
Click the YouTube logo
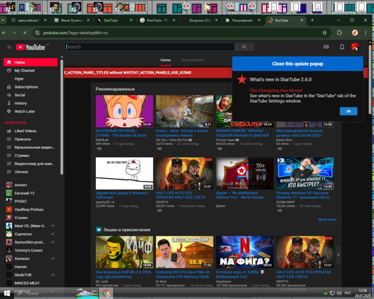click(x=30, y=47)
